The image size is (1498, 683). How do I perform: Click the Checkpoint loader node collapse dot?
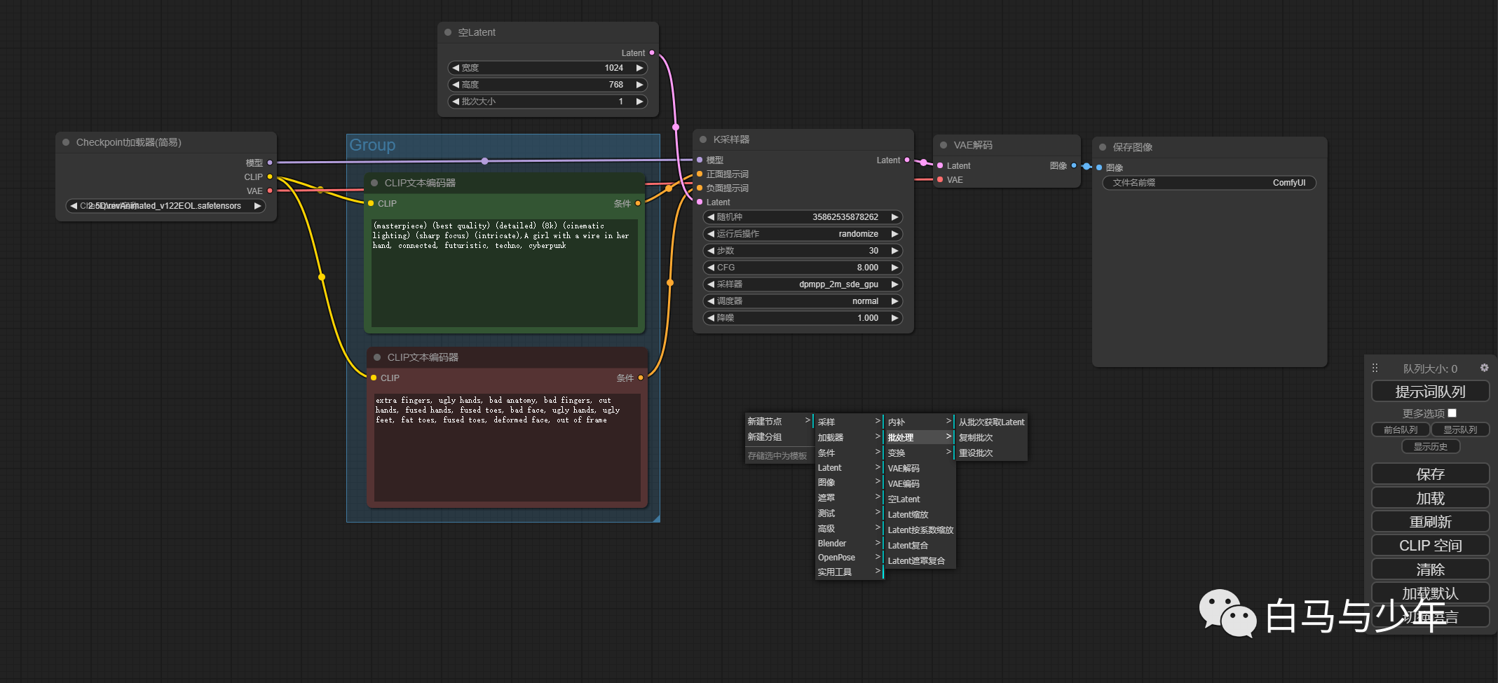(x=66, y=142)
